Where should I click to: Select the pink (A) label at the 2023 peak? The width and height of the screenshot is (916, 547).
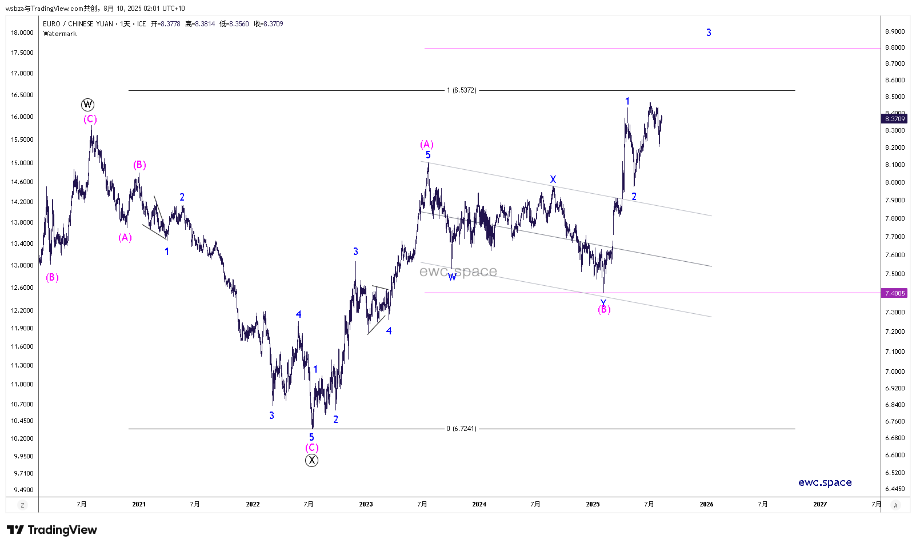coord(427,145)
